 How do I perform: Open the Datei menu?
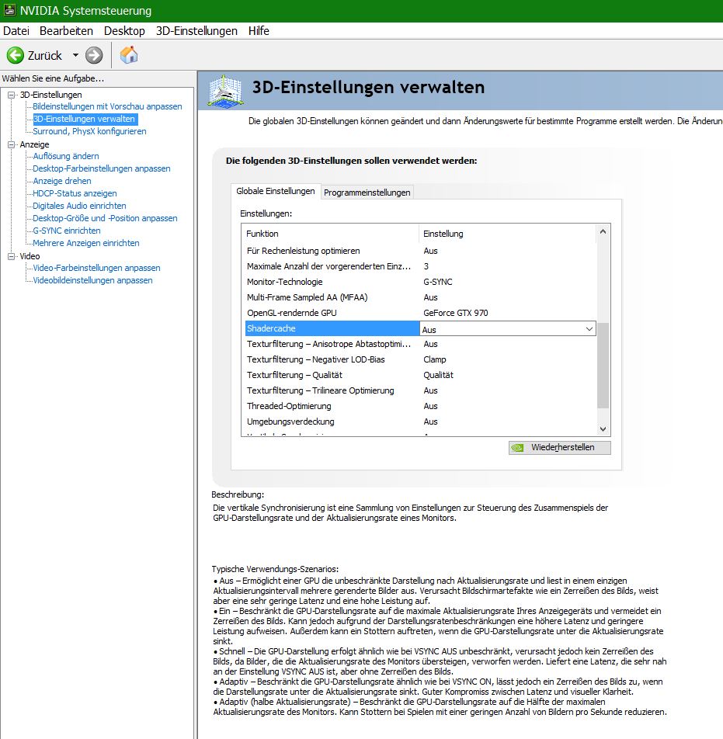[x=16, y=30]
